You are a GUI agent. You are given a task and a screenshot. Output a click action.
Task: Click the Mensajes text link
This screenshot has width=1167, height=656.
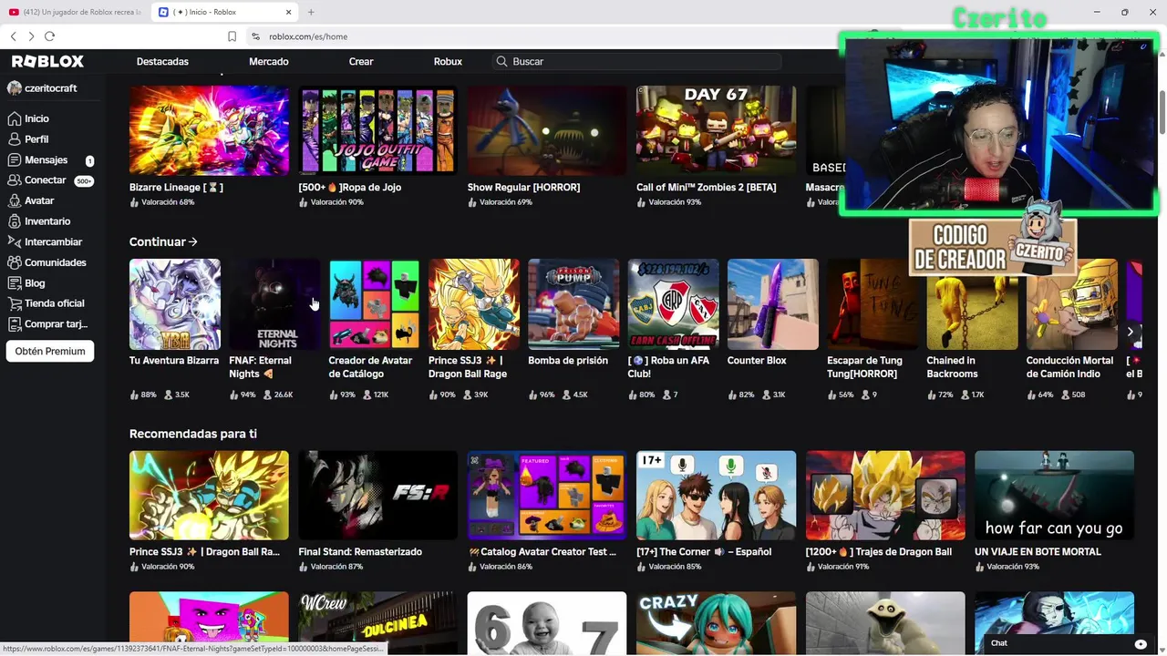pos(46,159)
